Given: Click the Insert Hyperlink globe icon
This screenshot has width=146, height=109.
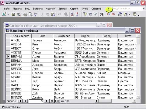Looking at the screenshot, I should click(x=66, y=14).
